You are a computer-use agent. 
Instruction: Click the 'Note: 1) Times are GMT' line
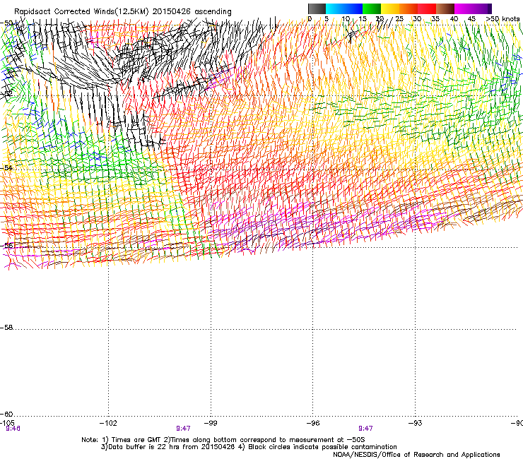click(223, 440)
